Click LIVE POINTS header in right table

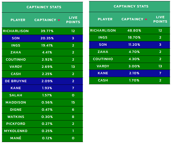click(160, 19)
